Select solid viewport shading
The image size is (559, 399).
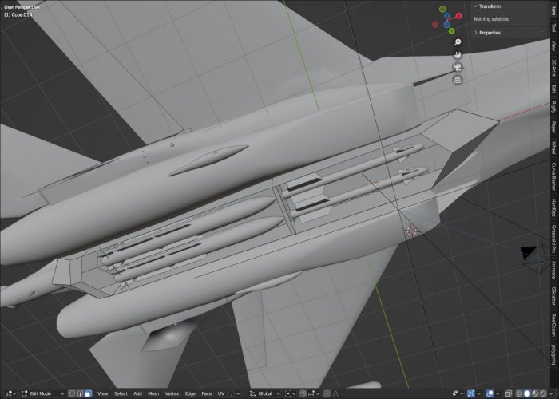point(527,393)
